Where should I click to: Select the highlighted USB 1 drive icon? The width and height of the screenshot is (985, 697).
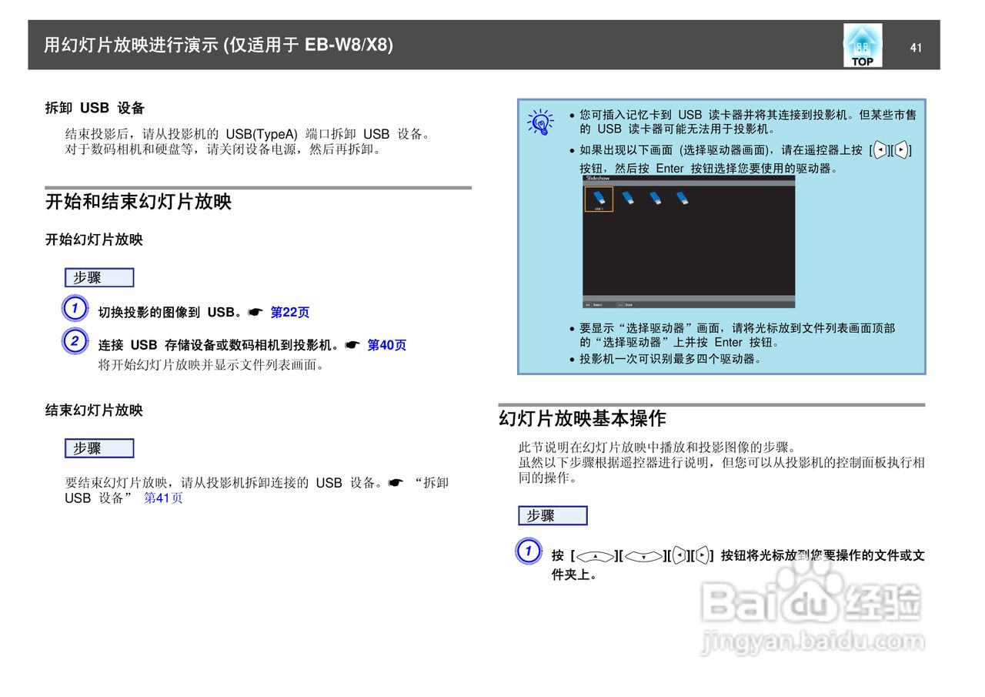point(599,199)
